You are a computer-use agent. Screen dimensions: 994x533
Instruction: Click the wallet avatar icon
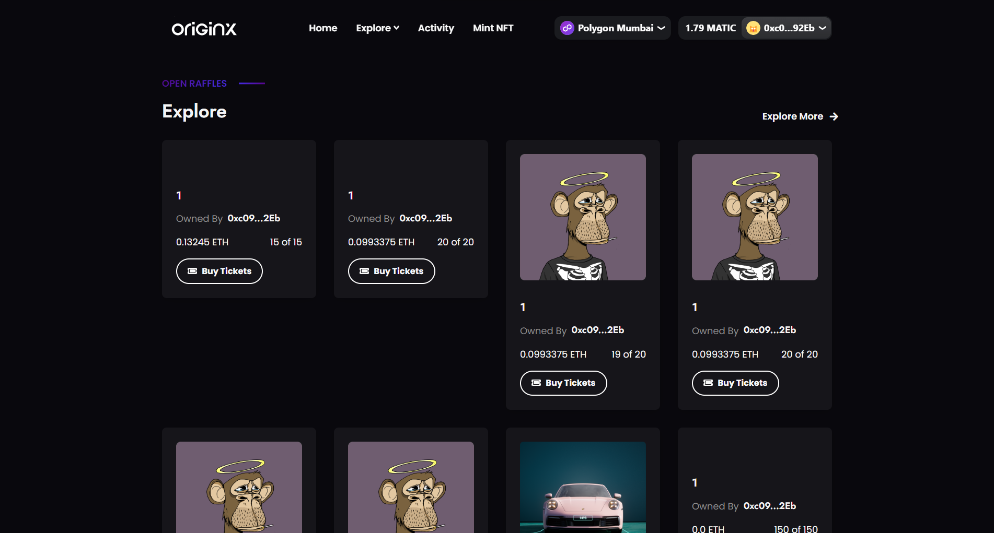(x=753, y=28)
